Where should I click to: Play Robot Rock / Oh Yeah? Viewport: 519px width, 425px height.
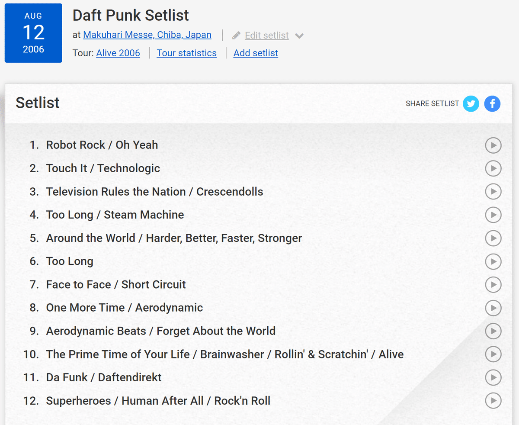(493, 145)
